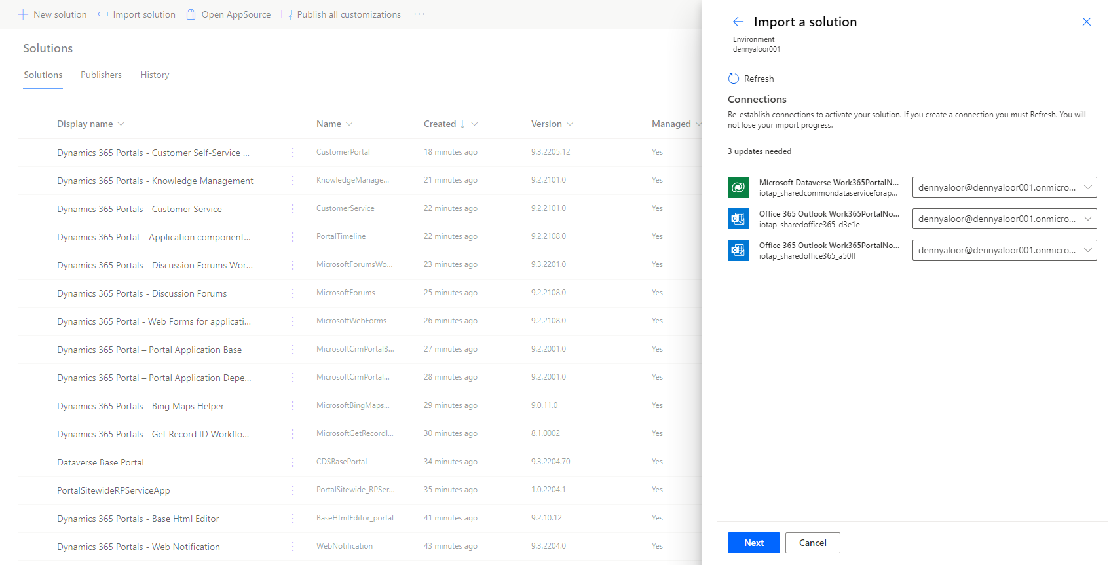Open more options for Web Notification row
The height and width of the screenshot is (565, 1109).
293,547
